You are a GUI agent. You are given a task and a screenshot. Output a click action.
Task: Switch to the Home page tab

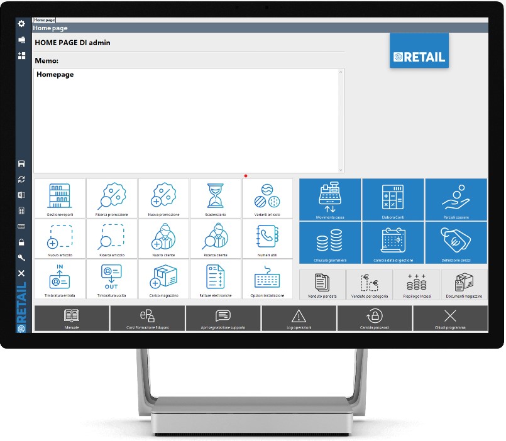pyautogui.click(x=44, y=20)
